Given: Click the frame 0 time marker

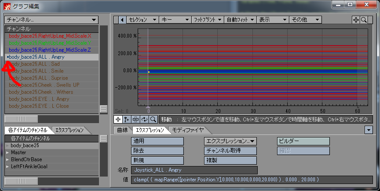Looking at the screenshot, I should pyautogui.click(x=148, y=107).
